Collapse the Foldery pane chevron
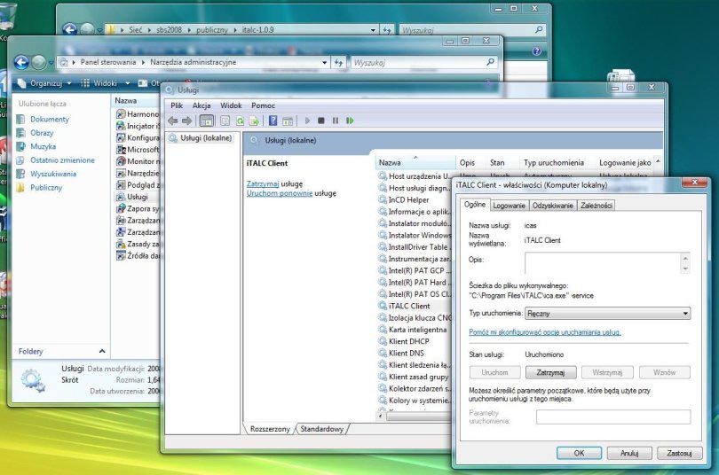This screenshot has width=719, height=475. click(x=102, y=352)
